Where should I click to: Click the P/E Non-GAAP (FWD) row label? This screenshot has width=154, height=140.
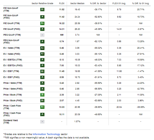(x=11, y=17)
